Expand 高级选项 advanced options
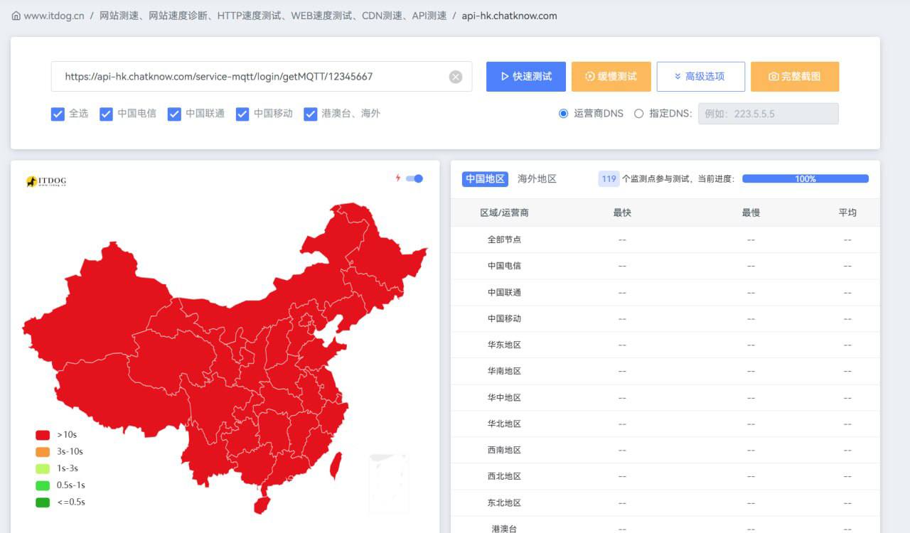 (700, 77)
